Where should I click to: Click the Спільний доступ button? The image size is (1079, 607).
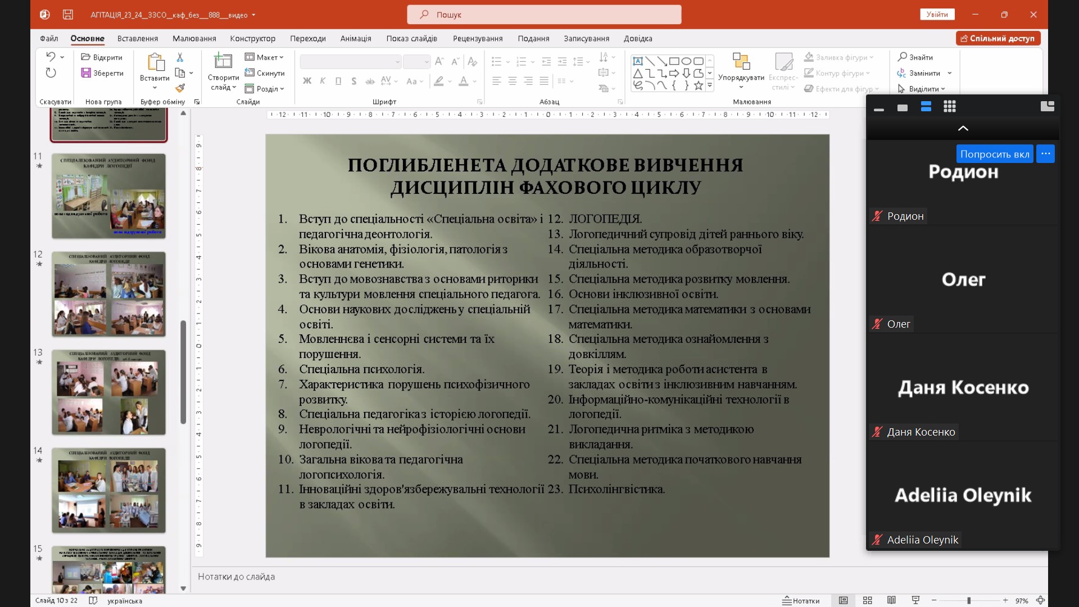pos(998,38)
